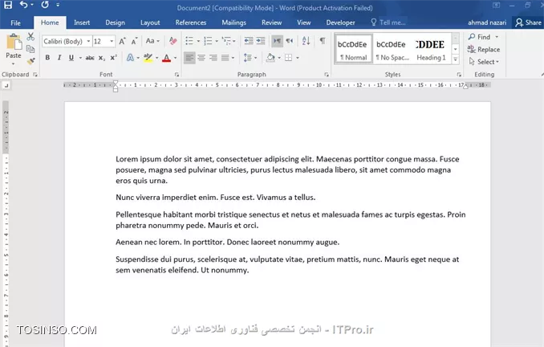544x347 pixels.
Task: Toggle Strikethrough formatting
Action: (x=90, y=58)
